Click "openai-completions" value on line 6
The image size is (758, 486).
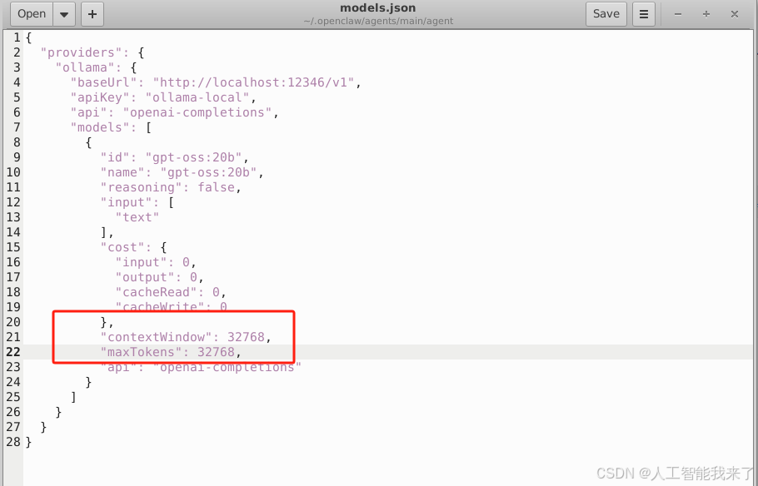(197, 112)
